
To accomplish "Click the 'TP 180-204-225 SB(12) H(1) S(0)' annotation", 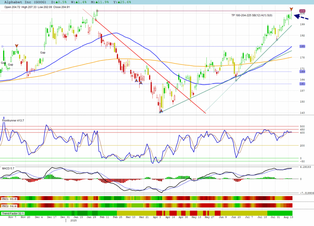I will tap(252, 15).
